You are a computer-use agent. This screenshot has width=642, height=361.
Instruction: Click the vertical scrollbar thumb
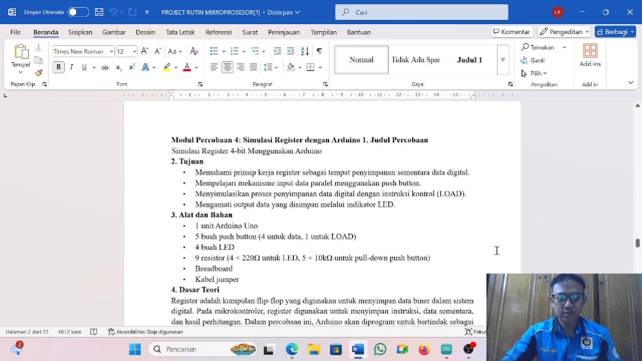637,243
